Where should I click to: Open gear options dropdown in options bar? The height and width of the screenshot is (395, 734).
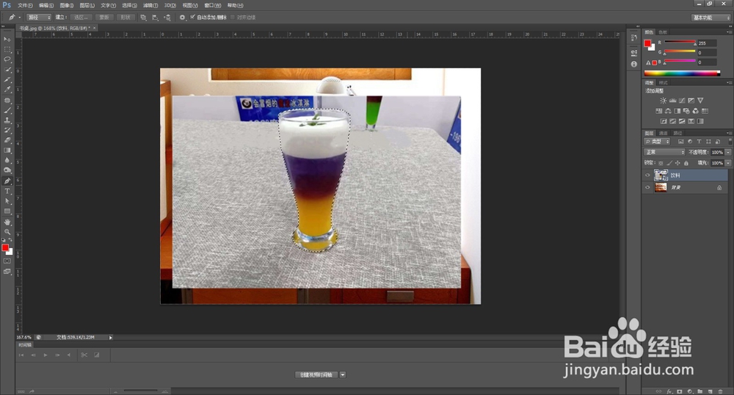click(182, 18)
